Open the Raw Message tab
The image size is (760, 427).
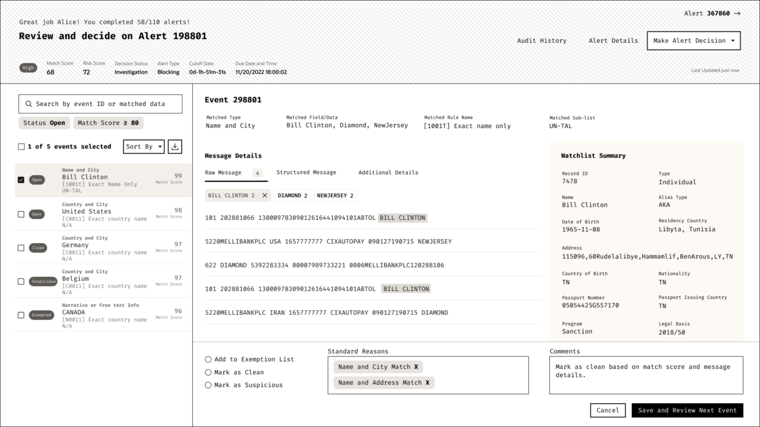223,173
